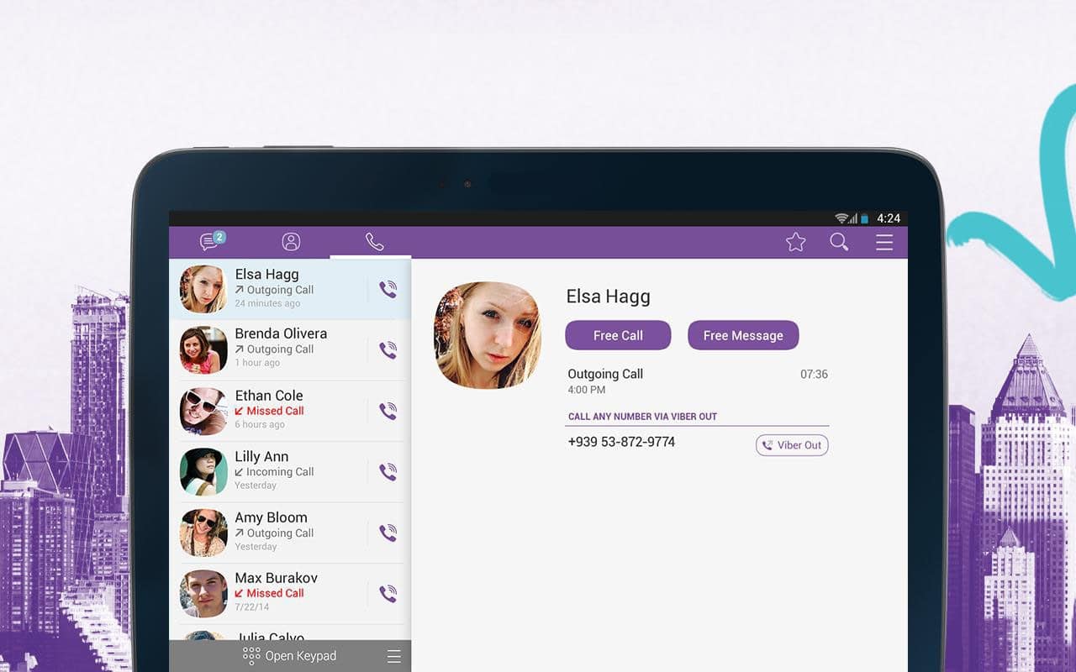Click Max Burakov's 'Missed Call' label
The image size is (1076, 672).
[x=275, y=593]
